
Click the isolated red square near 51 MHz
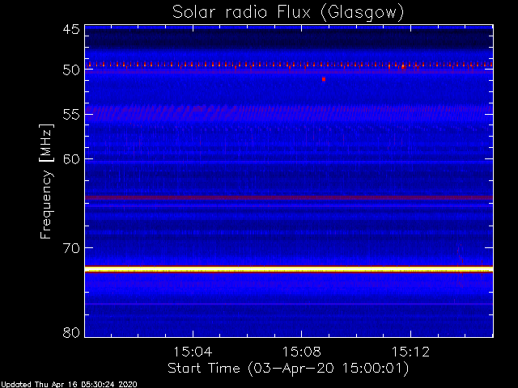[x=324, y=79]
